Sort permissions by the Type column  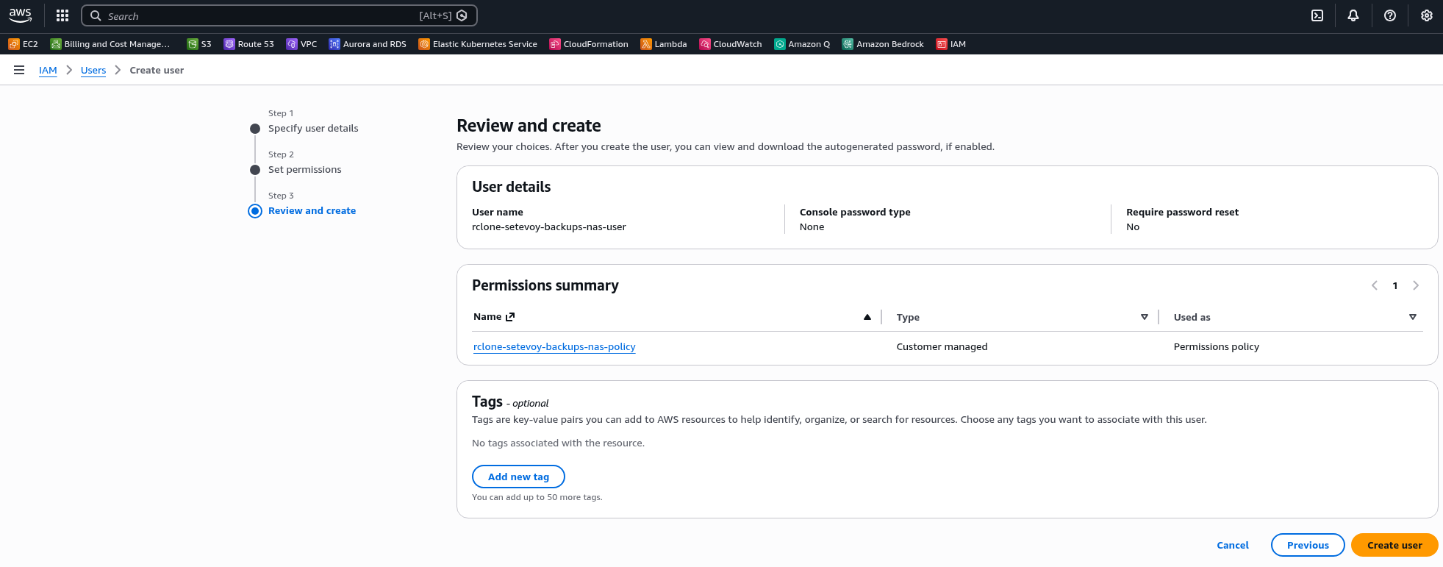pos(1144,317)
